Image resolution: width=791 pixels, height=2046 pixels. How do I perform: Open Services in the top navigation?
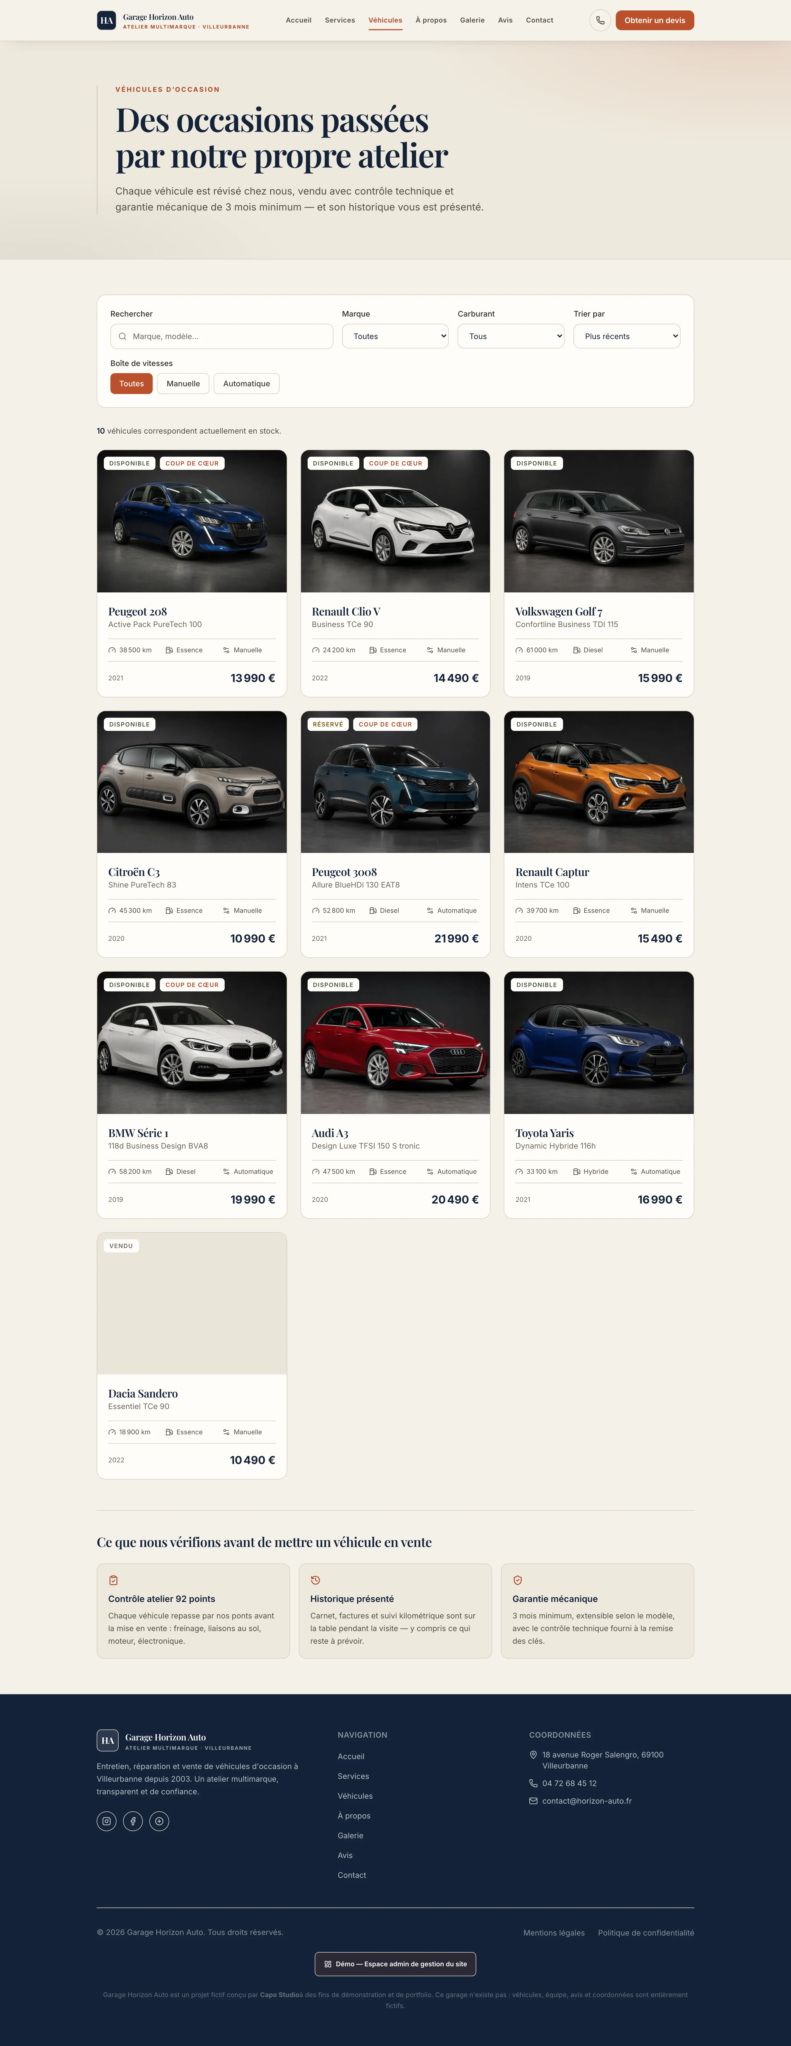click(340, 21)
